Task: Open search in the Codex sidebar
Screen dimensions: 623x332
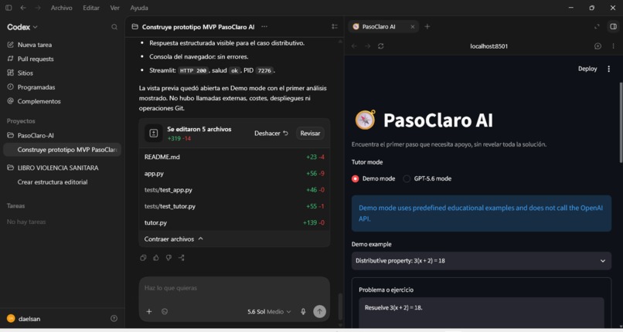Action: [114, 27]
